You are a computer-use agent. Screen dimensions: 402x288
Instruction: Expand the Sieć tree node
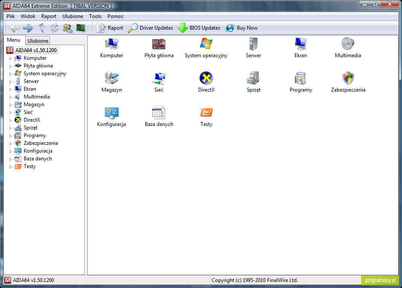pyautogui.click(x=10, y=113)
